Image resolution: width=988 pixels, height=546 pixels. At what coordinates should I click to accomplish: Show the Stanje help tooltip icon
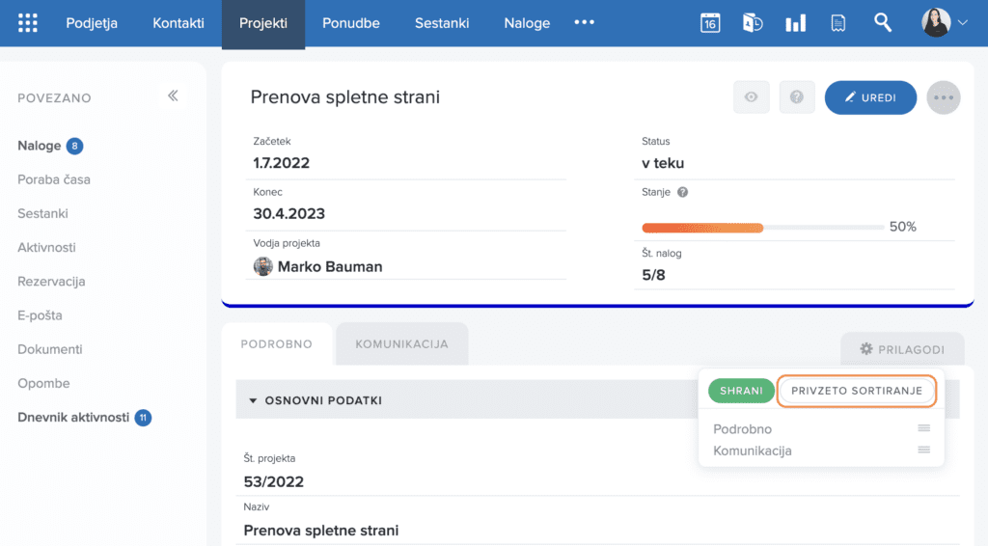click(682, 192)
